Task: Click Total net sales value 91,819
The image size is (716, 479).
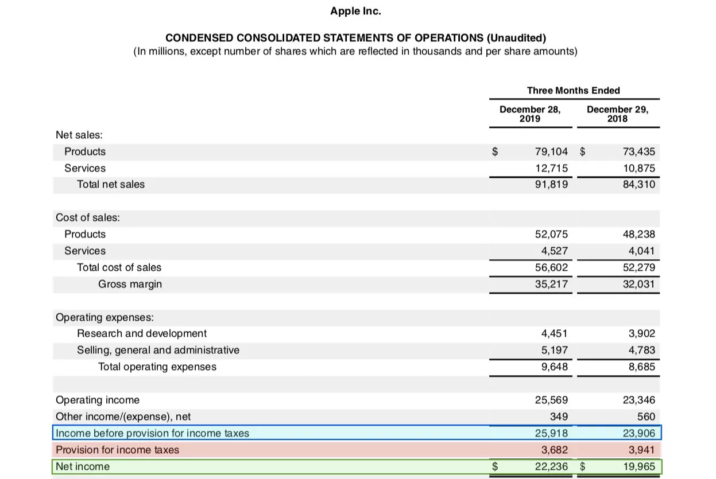Action: click(551, 184)
